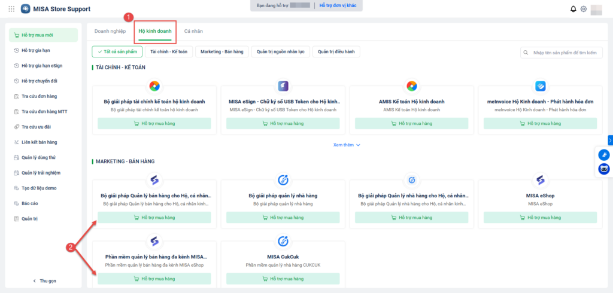The image size is (613, 293).
Task: Click the Tra cứu đơn hàng sidebar icon
Action: (x=16, y=96)
